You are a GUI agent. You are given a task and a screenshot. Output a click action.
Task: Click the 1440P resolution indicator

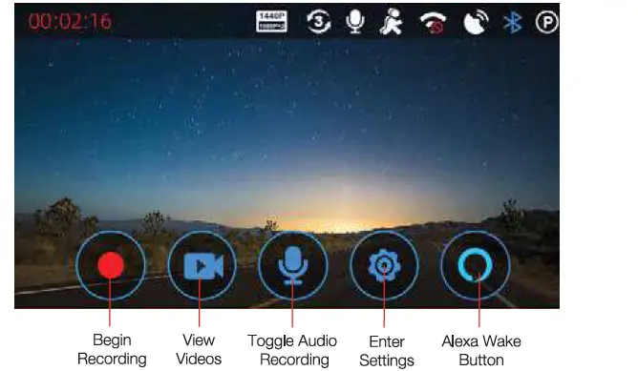(271, 22)
